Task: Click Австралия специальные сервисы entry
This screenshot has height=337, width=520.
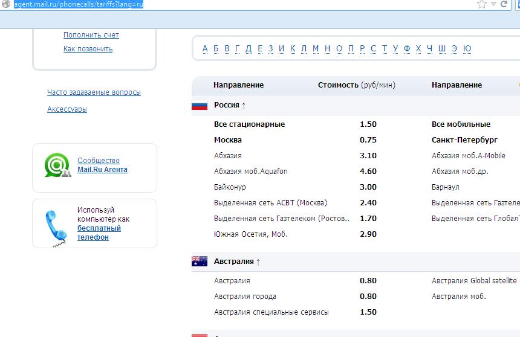Action: [x=271, y=312]
